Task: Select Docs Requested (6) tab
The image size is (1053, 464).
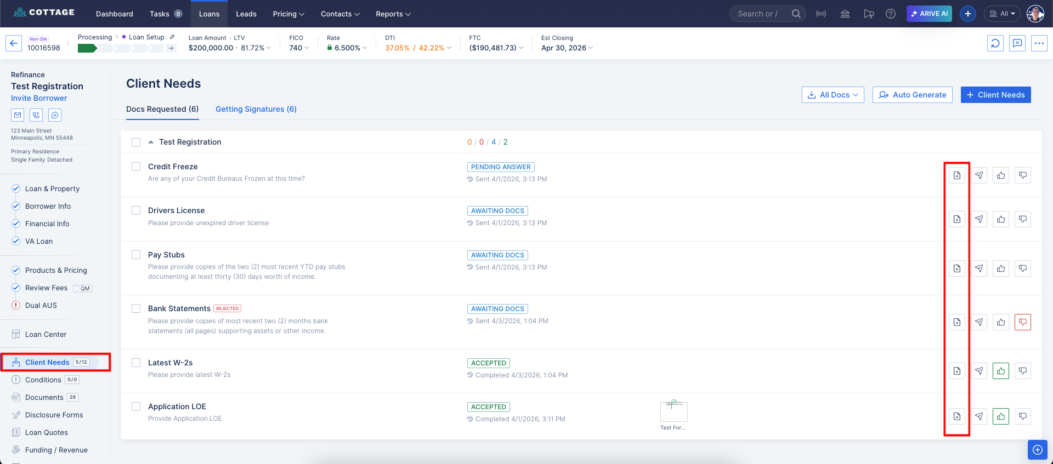Action: (162, 109)
